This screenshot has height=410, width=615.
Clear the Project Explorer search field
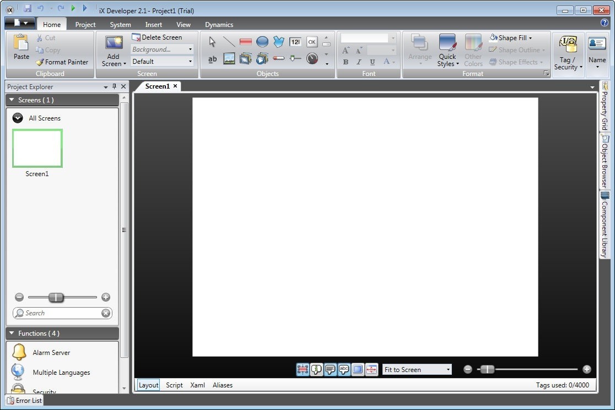[105, 313]
